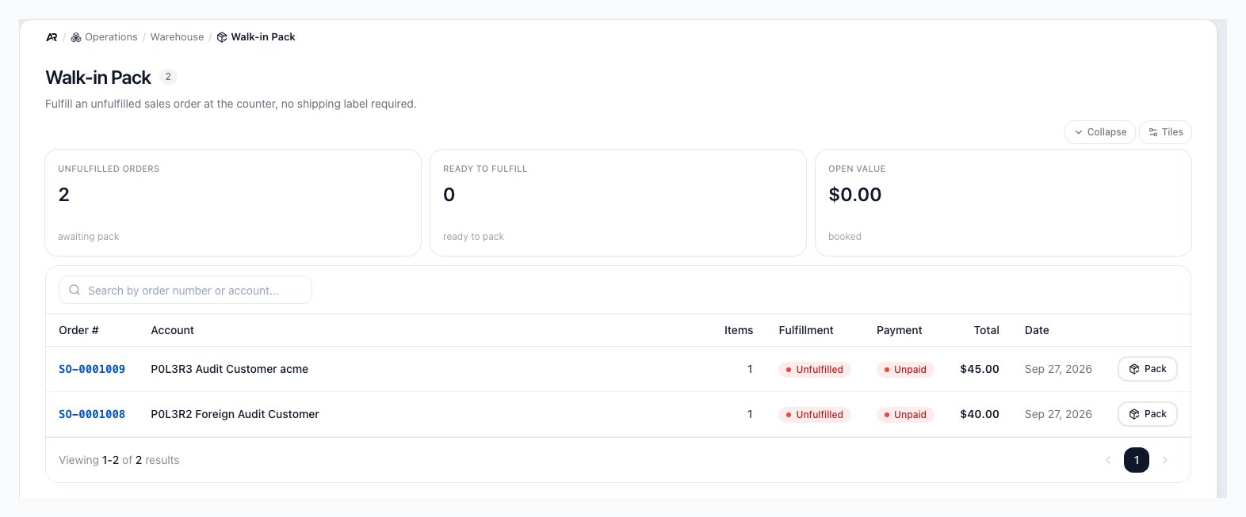The width and height of the screenshot is (1246, 517).
Task: Select page 1 in pagination
Action: click(x=1137, y=460)
